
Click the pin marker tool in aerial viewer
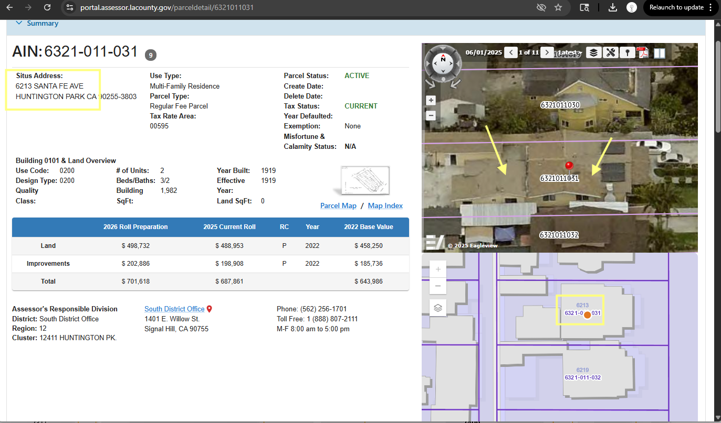point(626,52)
